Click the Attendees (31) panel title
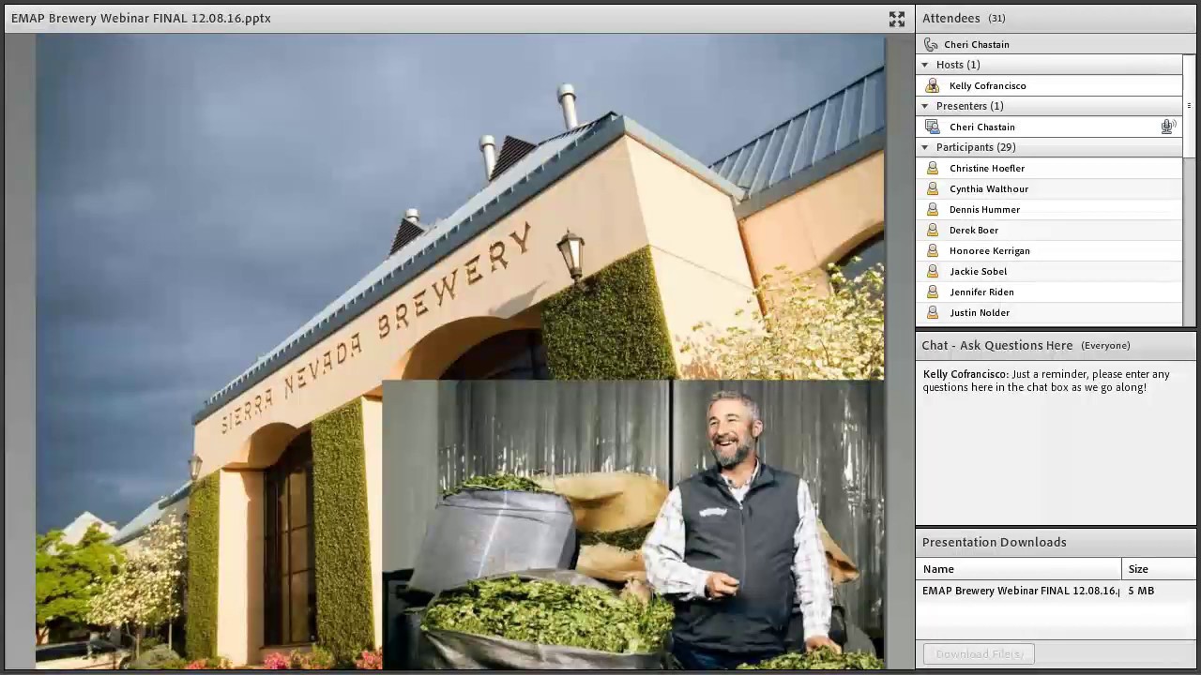1201x675 pixels. (x=964, y=18)
